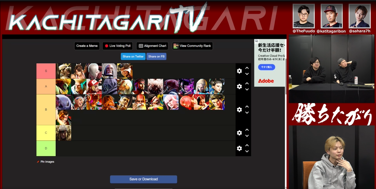This screenshot has width=376, height=189.
Task: Click the small Ad badge on the banner
Action: point(256,41)
